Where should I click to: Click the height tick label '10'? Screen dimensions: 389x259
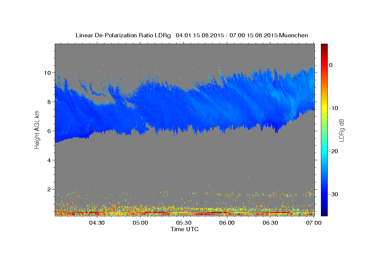click(48, 73)
